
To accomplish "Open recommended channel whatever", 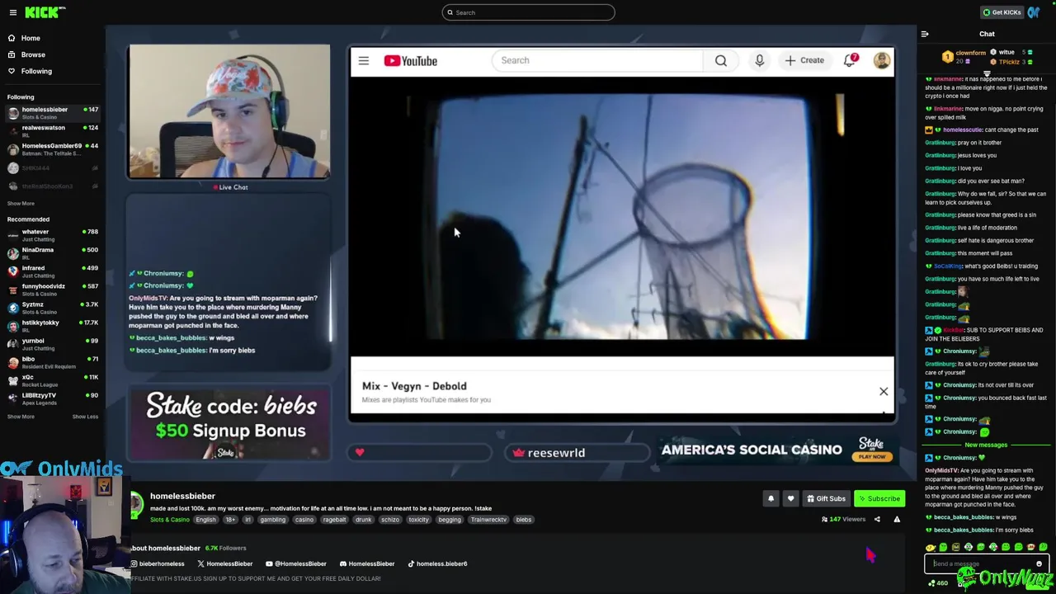I will [52, 235].
